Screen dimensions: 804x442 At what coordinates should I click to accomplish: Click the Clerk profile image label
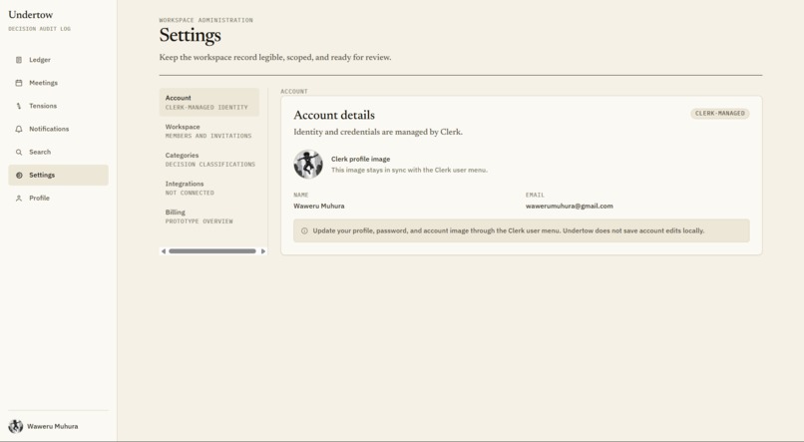360,159
